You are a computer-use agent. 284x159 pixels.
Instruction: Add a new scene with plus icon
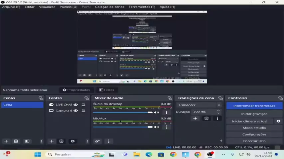(6, 141)
